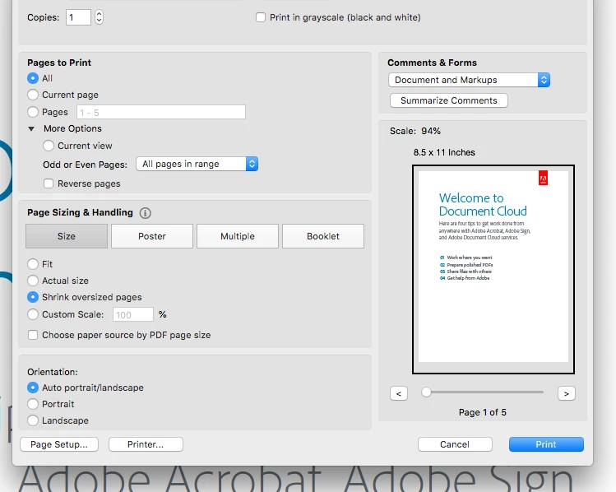
Task: Click the Page 1 of 5 label
Action: point(483,412)
